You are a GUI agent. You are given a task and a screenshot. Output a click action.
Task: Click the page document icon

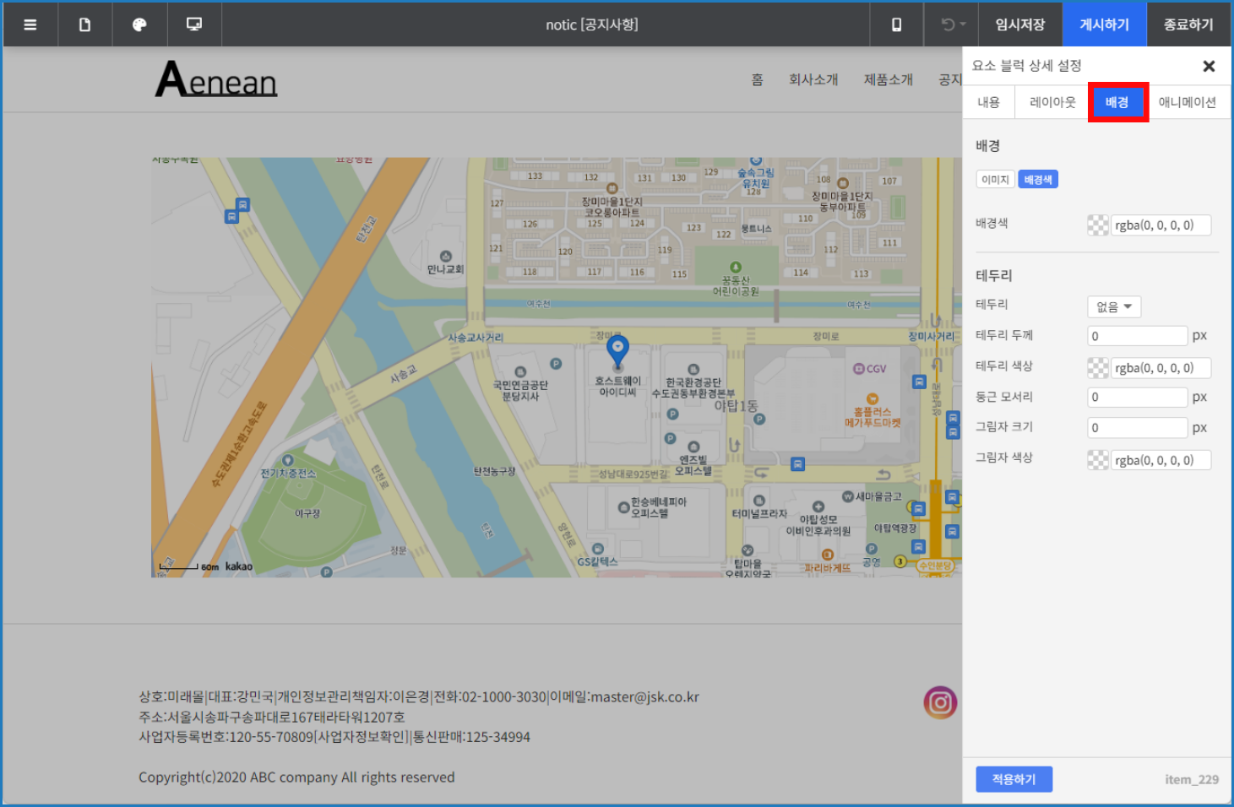pyautogui.click(x=85, y=24)
